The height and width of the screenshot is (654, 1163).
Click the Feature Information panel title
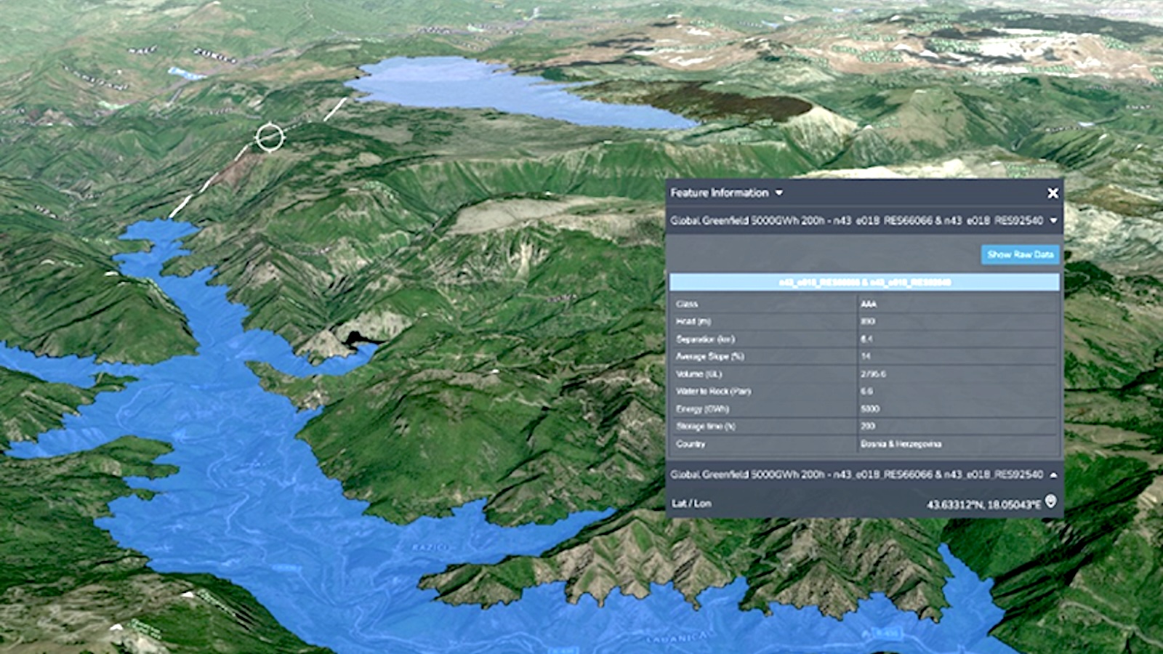[x=719, y=193]
